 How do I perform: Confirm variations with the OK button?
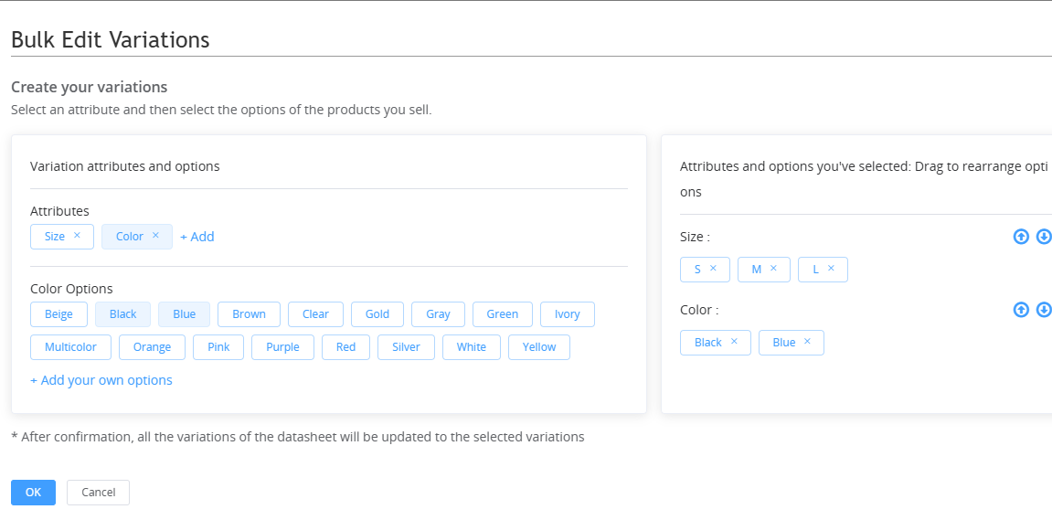[x=34, y=493]
